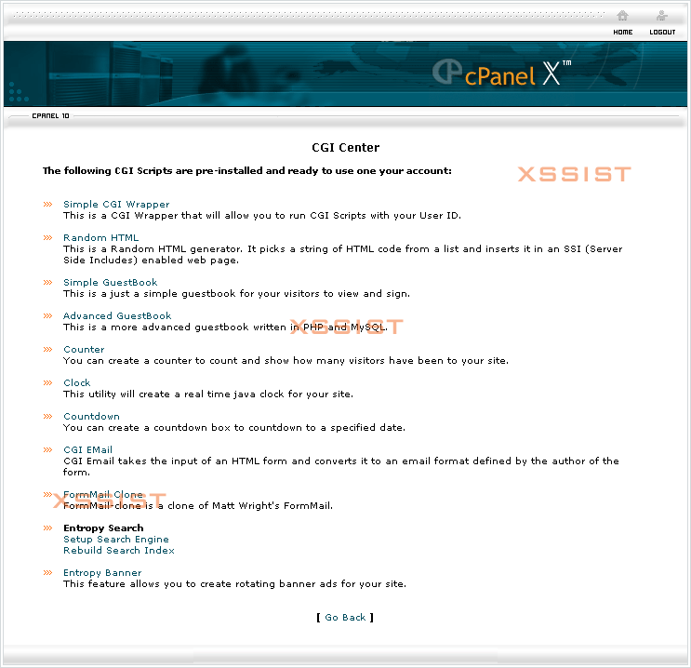Open the Countdown link
The width and height of the screenshot is (691, 668).
pyautogui.click(x=91, y=416)
